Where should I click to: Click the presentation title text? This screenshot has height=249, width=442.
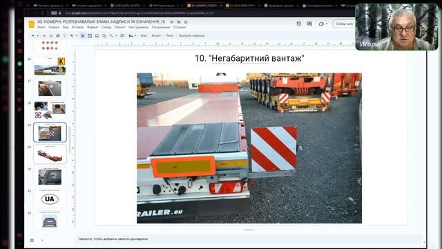click(102, 21)
